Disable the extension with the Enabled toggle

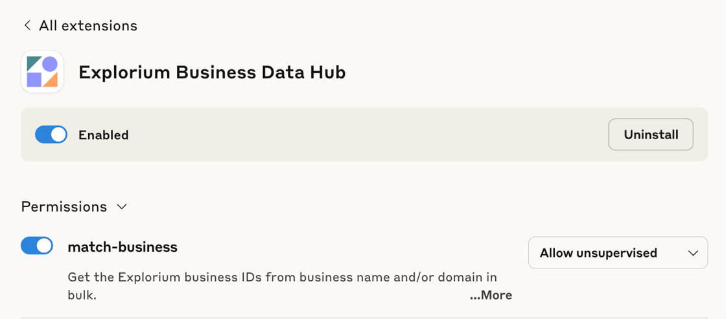[x=51, y=135]
